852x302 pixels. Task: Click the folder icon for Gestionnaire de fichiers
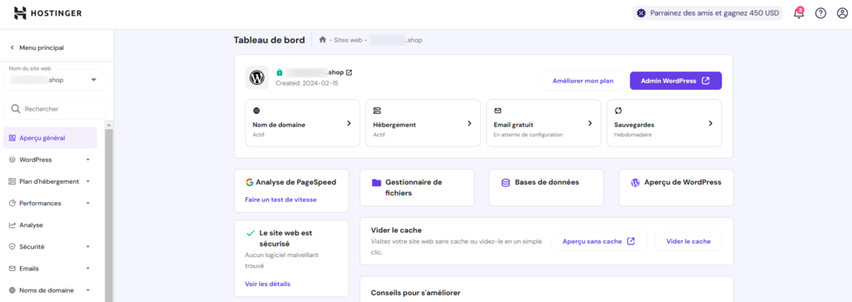pos(376,182)
